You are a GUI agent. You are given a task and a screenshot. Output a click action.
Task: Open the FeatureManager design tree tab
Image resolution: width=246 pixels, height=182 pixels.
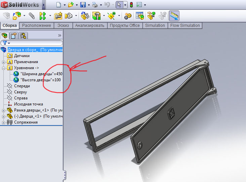point(5,35)
